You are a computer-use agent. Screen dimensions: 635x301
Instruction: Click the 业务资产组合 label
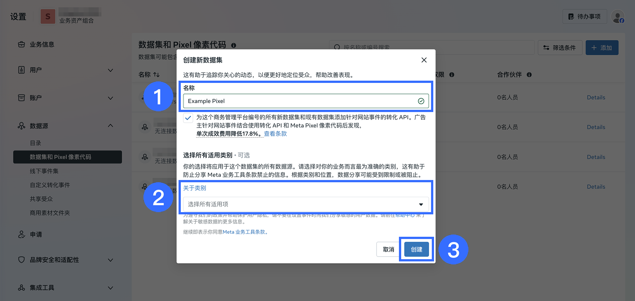77,21
